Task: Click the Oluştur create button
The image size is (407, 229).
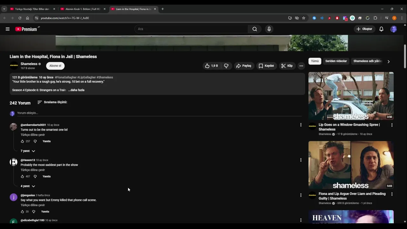Action: click(364, 29)
